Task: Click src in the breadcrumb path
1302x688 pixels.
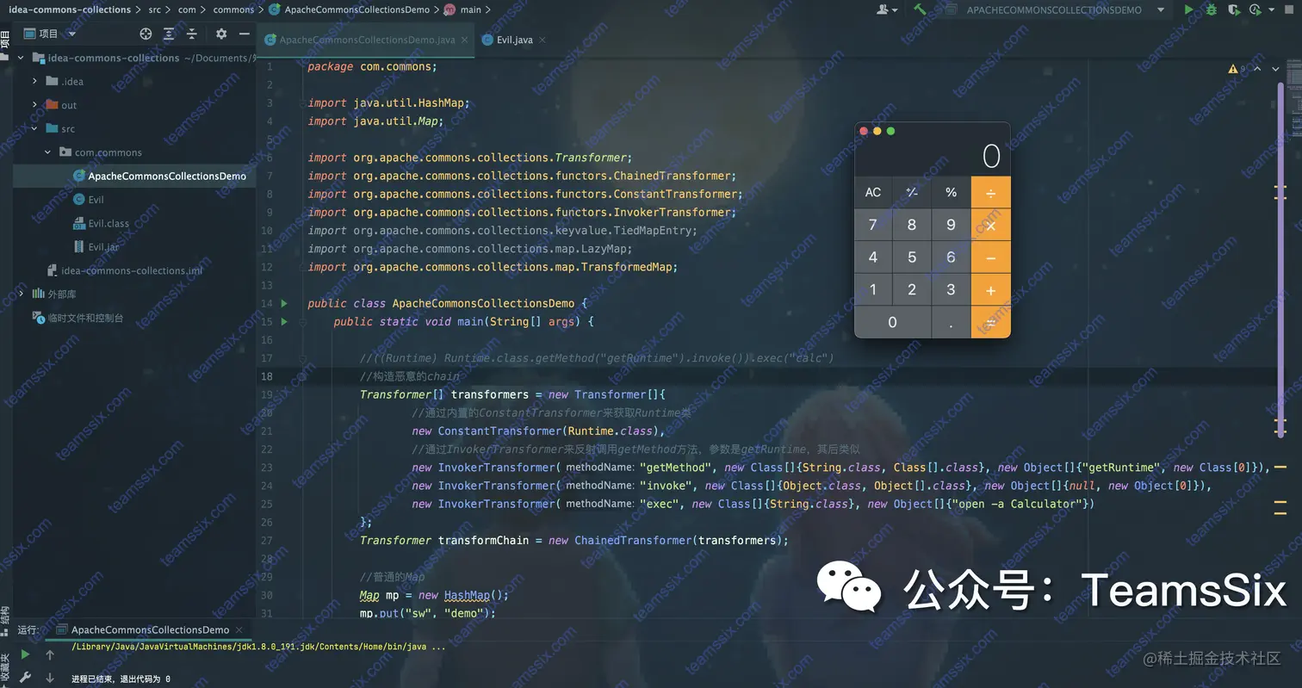Action: click(x=154, y=9)
